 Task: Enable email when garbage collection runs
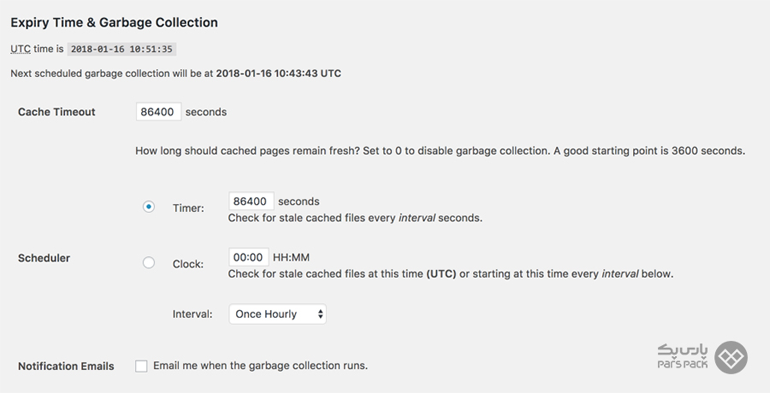pyautogui.click(x=141, y=366)
